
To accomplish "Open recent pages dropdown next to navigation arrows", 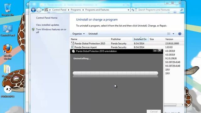I will point(43,10).
